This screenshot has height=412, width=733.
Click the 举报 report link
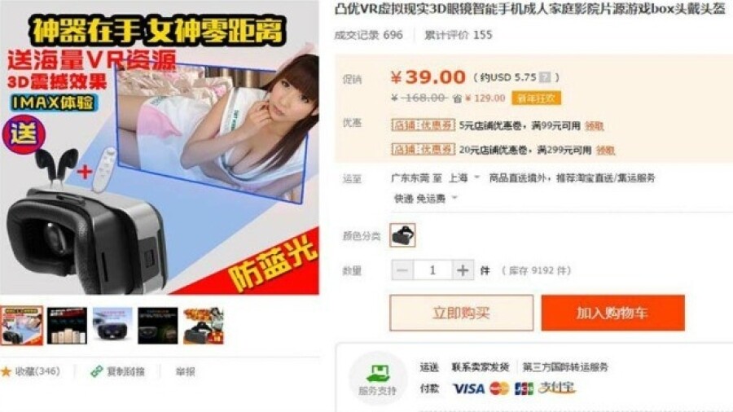coord(185,372)
